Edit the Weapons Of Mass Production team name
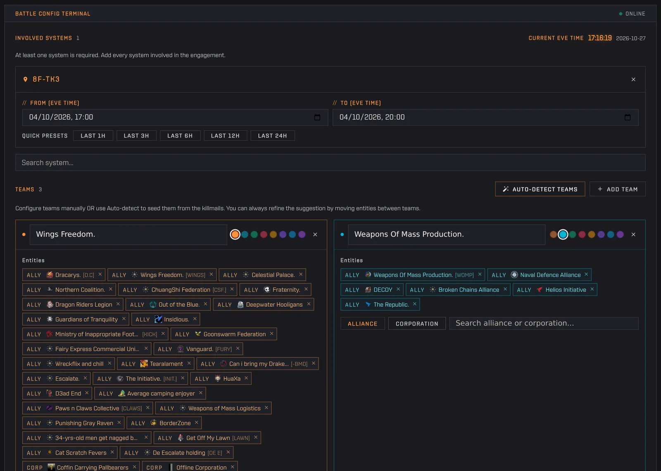The width and height of the screenshot is (661, 471). 447,234
